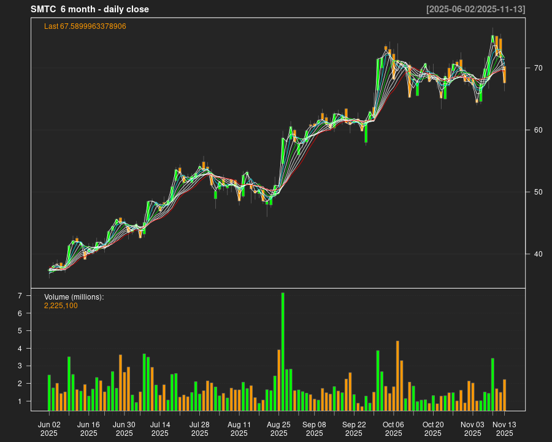Click the tallest orange volume bar in October

tap(397, 376)
